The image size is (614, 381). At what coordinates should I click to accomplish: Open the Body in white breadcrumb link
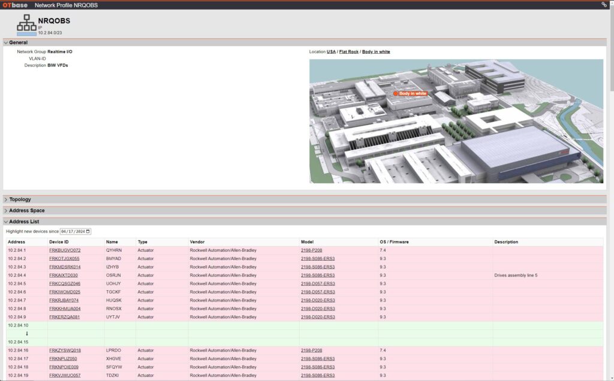click(x=376, y=52)
